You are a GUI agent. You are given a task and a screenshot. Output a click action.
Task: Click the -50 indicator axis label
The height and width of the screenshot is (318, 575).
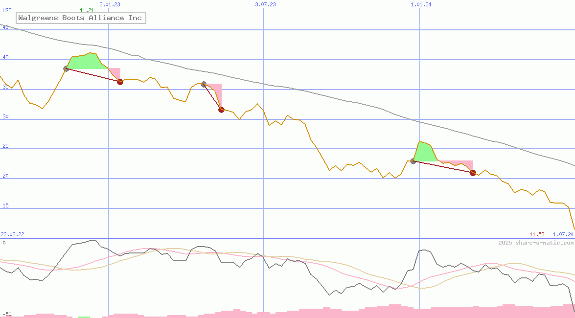6,315
